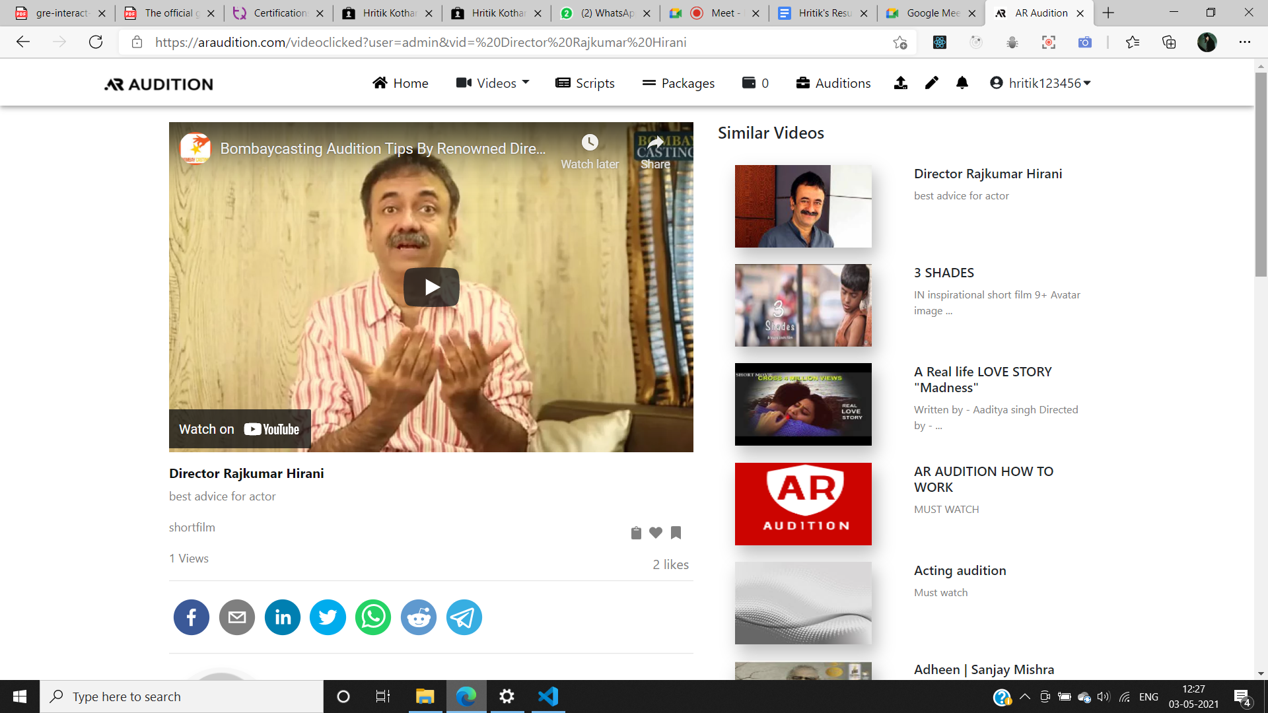Open the upload icon in navbar

pyautogui.click(x=901, y=83)
